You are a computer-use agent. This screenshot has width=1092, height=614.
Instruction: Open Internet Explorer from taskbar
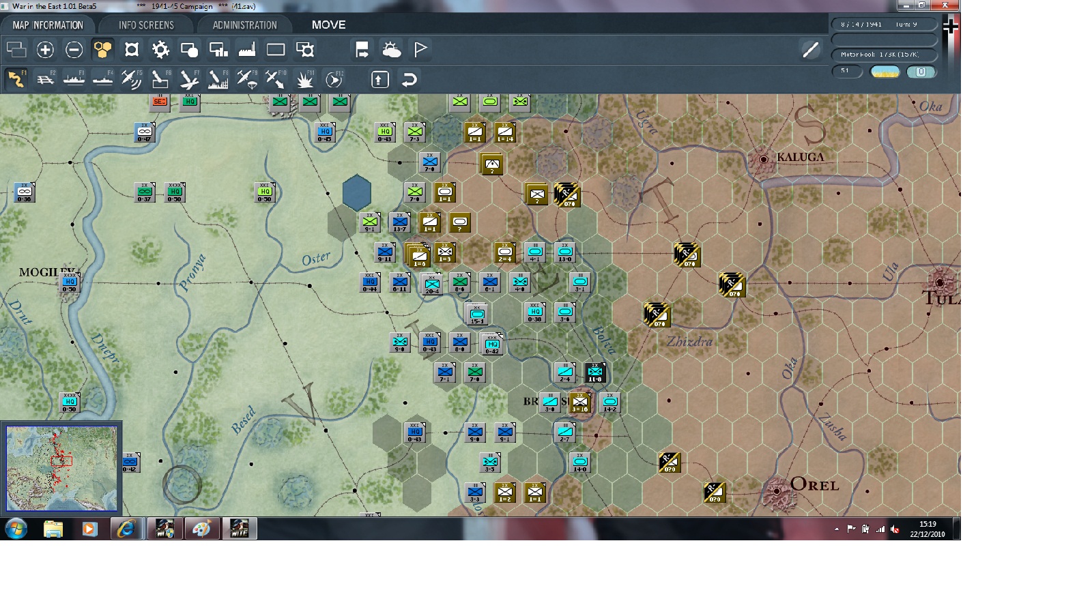point(126,529)
